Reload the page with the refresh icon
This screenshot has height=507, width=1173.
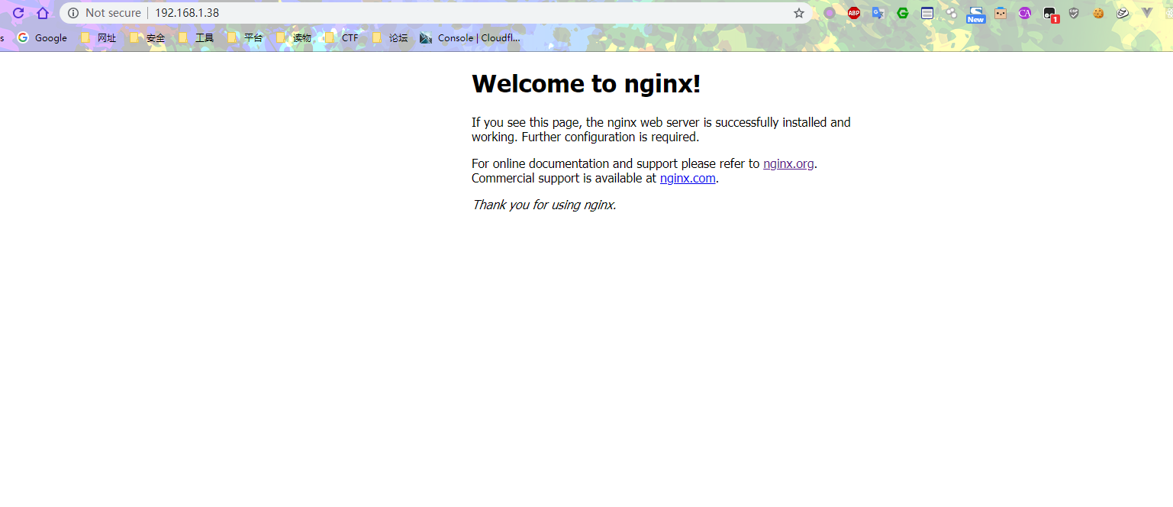click(x=18, y=13)
